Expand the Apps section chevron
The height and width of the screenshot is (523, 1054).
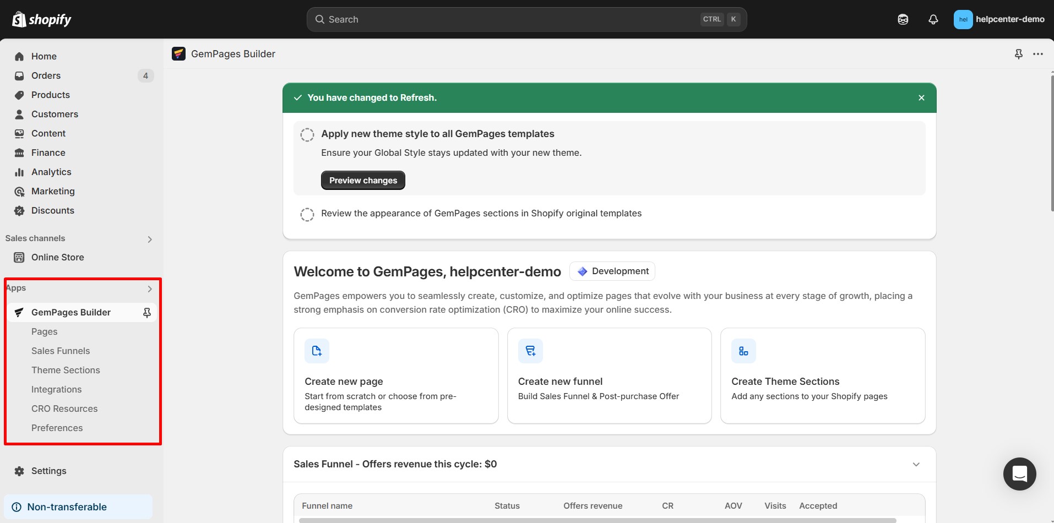click(x=149, y=289)
